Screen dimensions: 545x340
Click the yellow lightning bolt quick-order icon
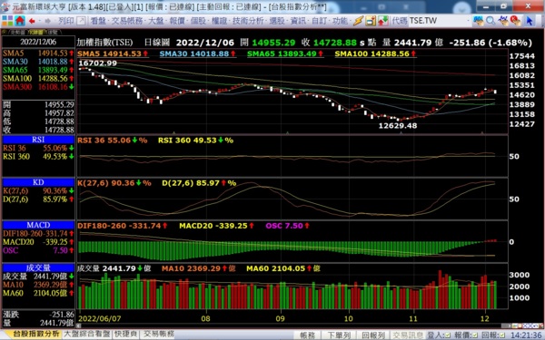point(359,21)
